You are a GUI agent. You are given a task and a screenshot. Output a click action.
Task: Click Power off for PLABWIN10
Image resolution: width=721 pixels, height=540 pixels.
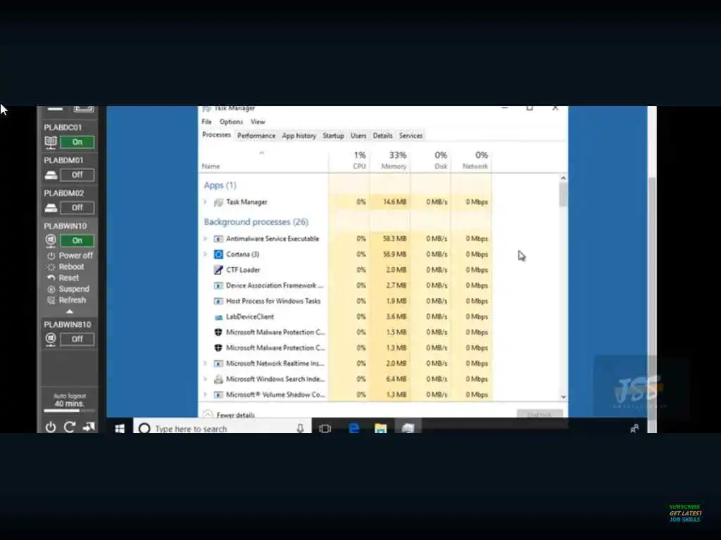click(x=70, y=256)
